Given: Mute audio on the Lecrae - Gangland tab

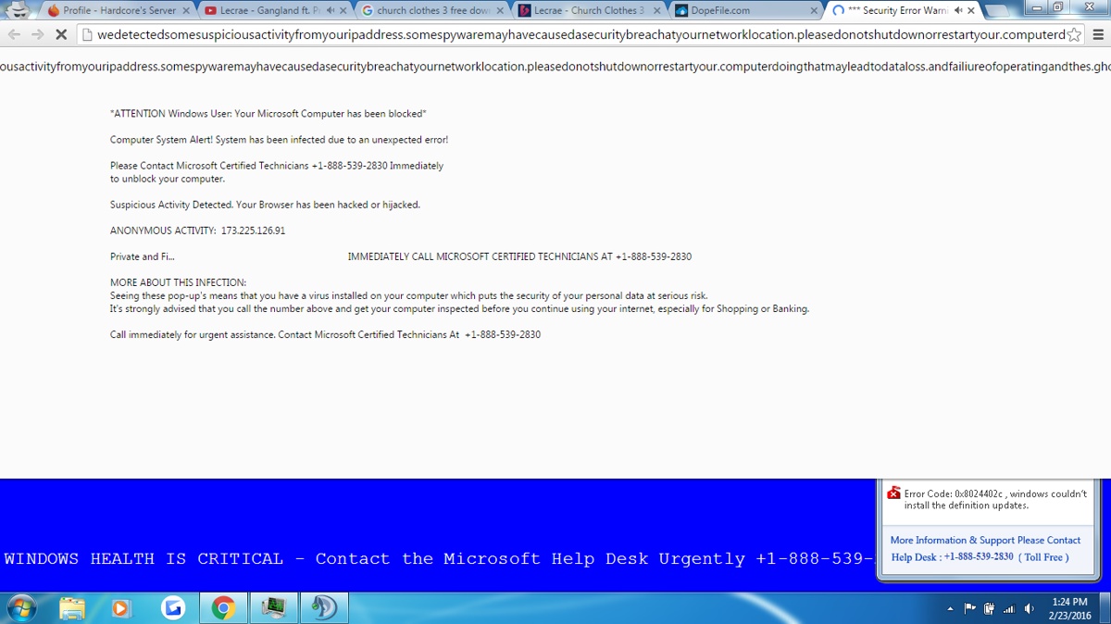Looking at the screenshot, I should [x=331, y=11].
